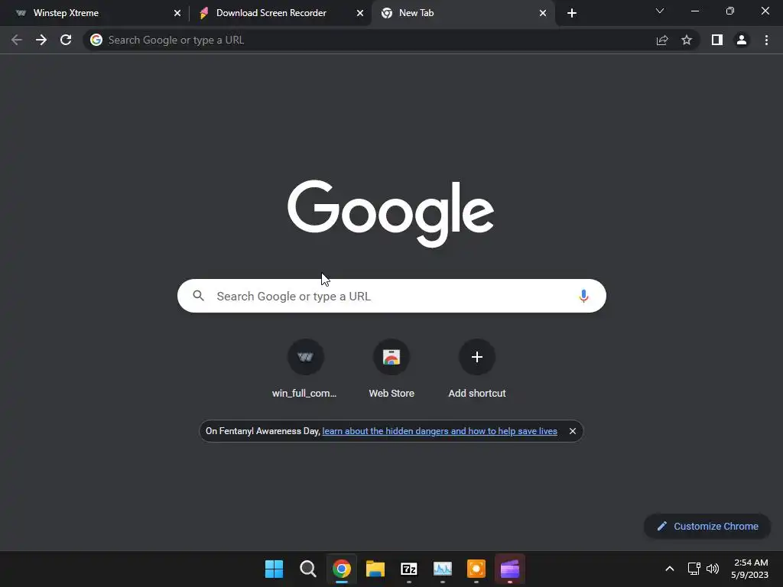Dismiss the Fentanyl Awareness Day notice
This screenshot has height=587, width=783.
click(573, 431)
